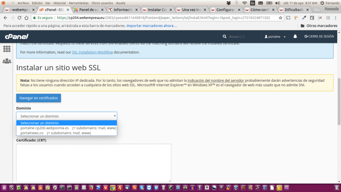Open the cPanel notifications bell
Image resolution: width=341 pixels, height=192 pixels.
(x=295, y=36)
